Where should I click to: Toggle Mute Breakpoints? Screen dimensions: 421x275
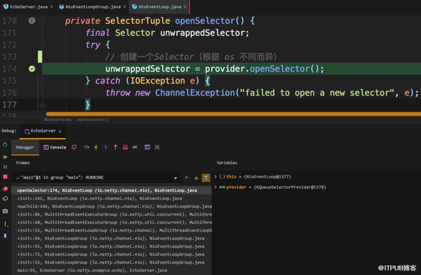click(5, 199)
